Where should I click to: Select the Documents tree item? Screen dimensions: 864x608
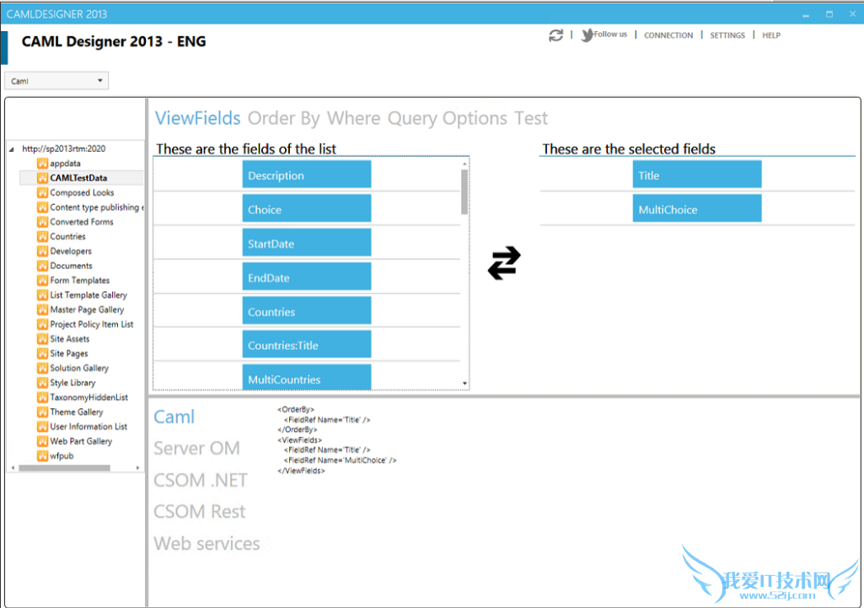71,266
